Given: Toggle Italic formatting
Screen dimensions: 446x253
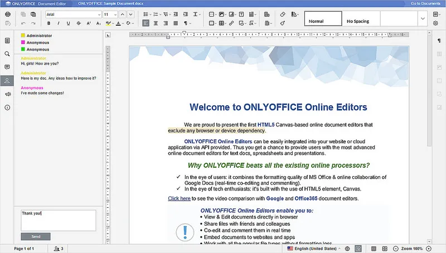Looking at the screenshot, I should (x=59, y=23).
